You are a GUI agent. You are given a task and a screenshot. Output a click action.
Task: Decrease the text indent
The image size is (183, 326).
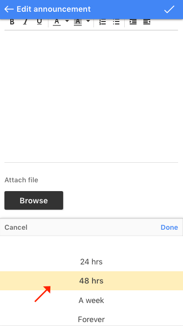click(x=147, y=22)
